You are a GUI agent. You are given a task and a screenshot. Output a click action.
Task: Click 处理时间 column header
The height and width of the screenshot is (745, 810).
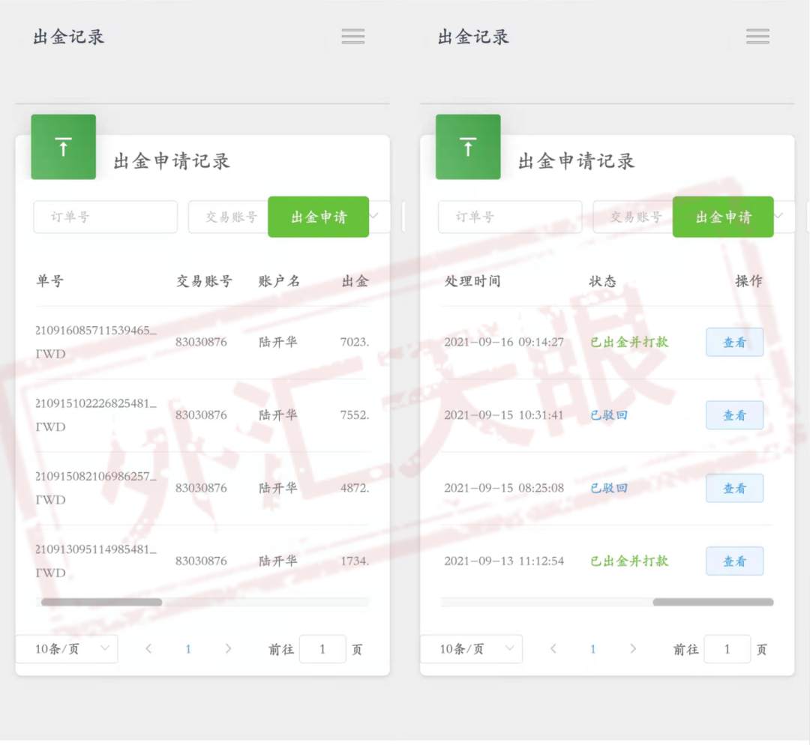tap(472, 281)
